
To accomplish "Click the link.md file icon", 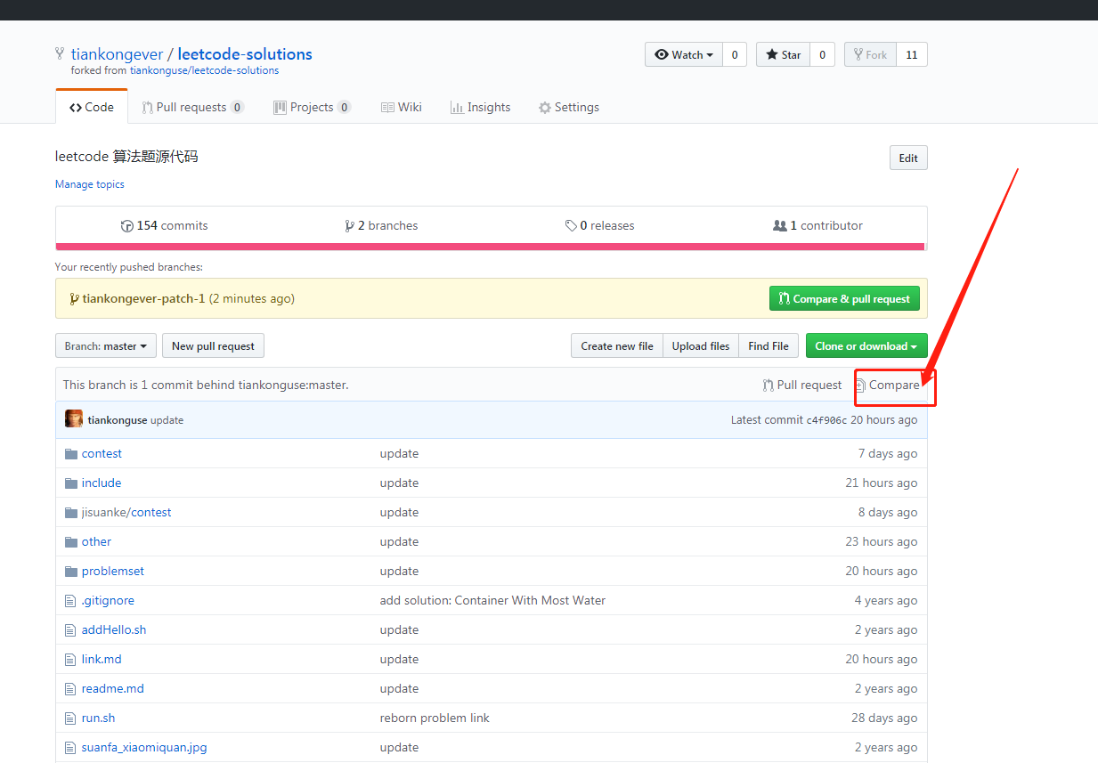I will click(x=70, y=660).
